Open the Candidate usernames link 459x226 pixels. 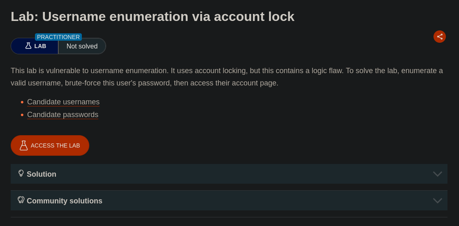pyautogui.click(x=63, y=102)
